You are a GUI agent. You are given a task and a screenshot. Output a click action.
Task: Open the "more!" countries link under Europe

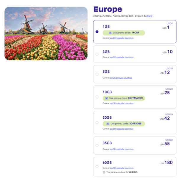149,16
